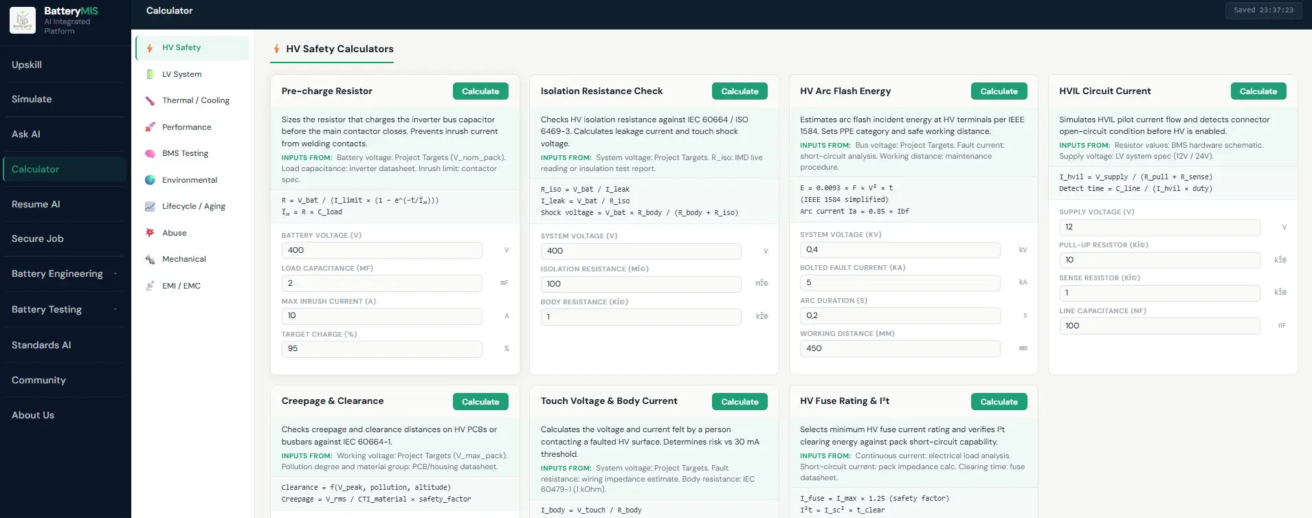Switch to the HV Safety category
The height and width of the screenshot is (518, 1312).
coord(192,48)
